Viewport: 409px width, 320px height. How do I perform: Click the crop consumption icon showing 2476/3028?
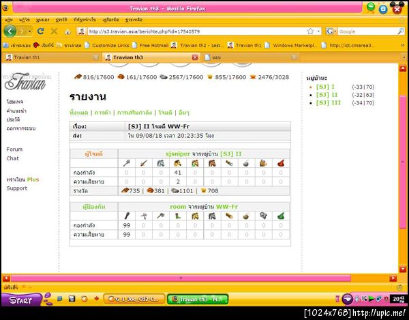[x=253, y=77]
